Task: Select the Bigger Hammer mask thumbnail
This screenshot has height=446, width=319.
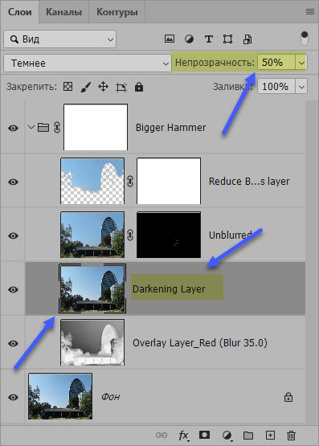Action: [96, 127]
